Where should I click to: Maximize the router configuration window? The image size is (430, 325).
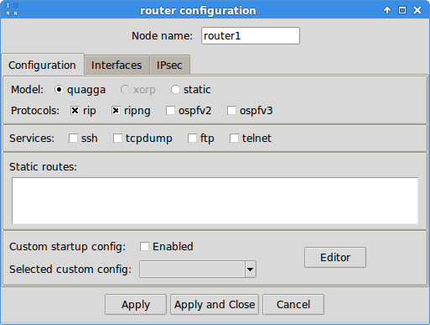click(402, 10)
